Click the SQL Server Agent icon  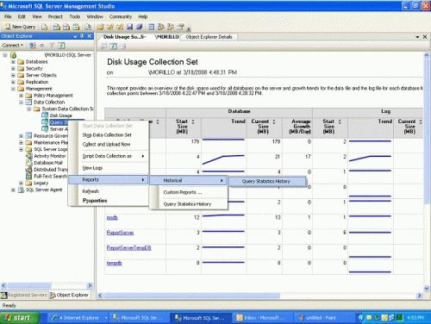[x=21, y=190]
